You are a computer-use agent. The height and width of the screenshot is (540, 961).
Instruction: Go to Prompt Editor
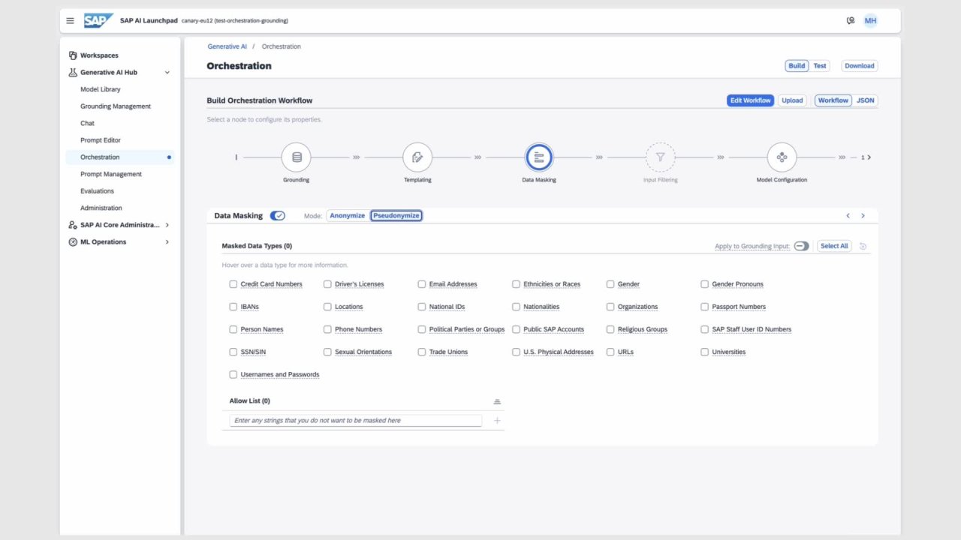point(101,140)
